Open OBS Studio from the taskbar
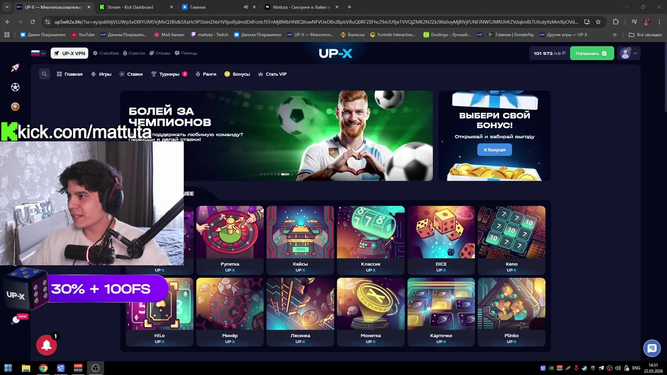Image resolution: width=667 pixels, height=375 pixels. click(95, 368)
